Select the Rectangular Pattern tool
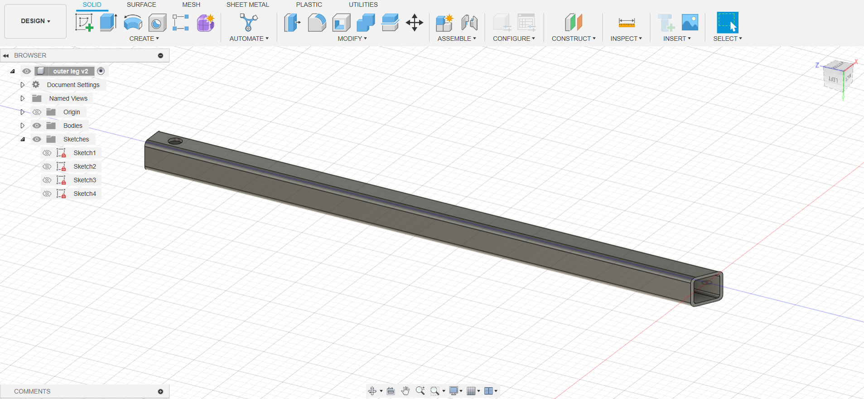This screenshot has width=864, height=399. click(180, 22)
